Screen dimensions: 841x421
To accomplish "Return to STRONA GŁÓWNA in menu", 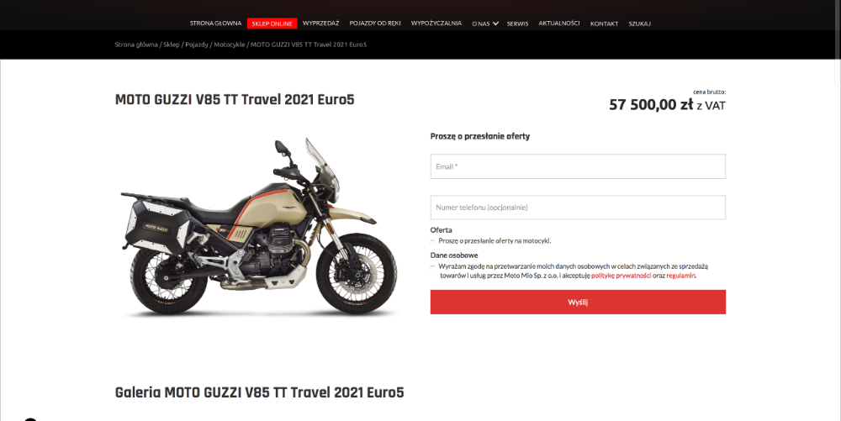I will pos(215,24).
